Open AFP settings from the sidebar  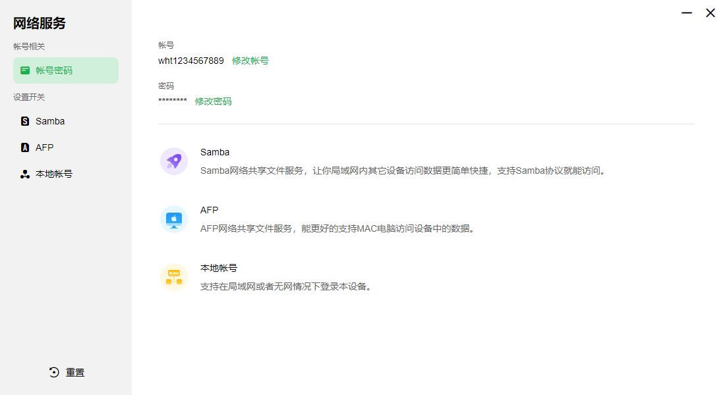click(x=44, y=147)
